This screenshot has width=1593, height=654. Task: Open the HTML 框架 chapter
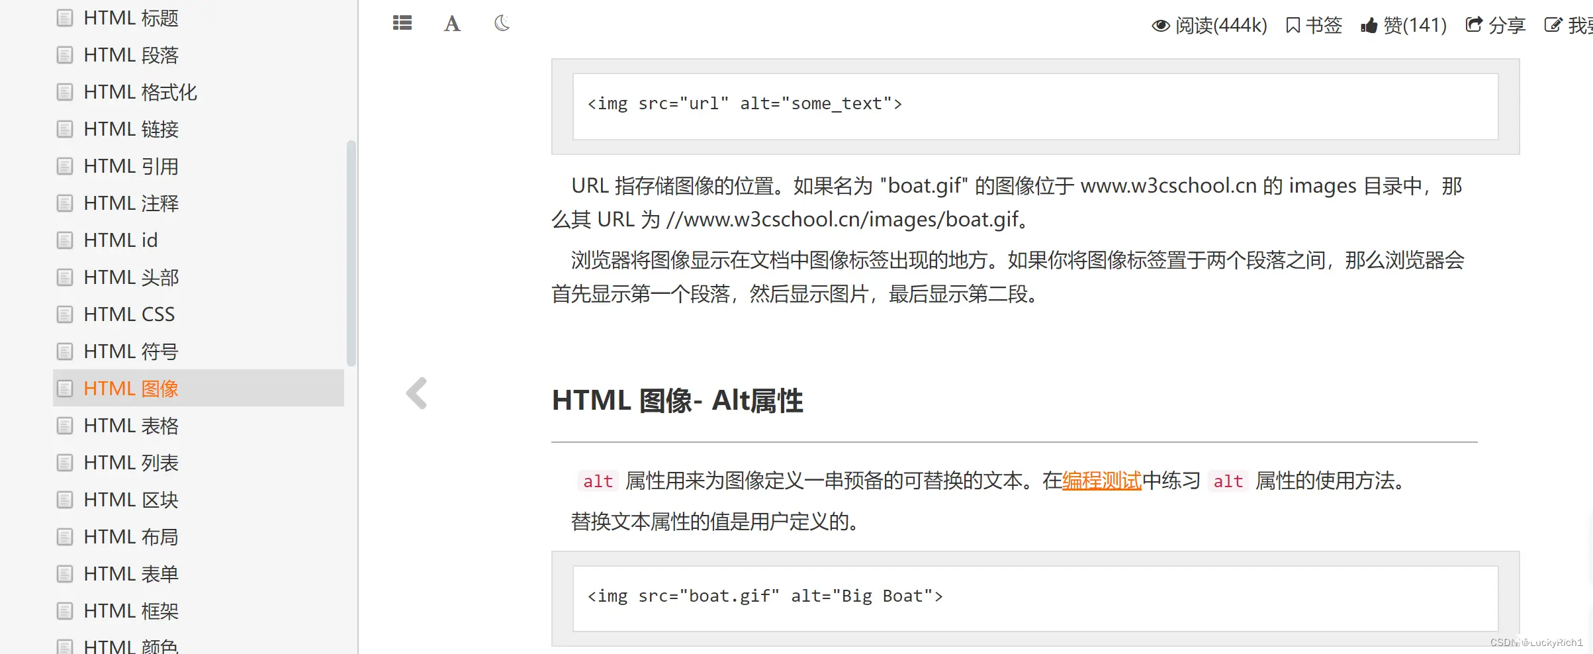coord(131,611)
